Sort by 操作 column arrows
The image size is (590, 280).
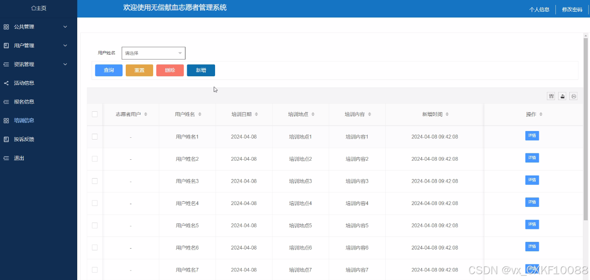tap(541, 114)
